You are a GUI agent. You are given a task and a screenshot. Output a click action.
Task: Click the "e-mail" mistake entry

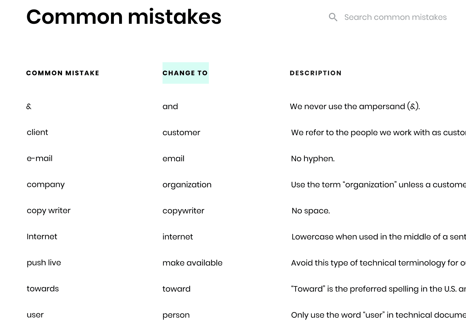click(x=39, y=158)
